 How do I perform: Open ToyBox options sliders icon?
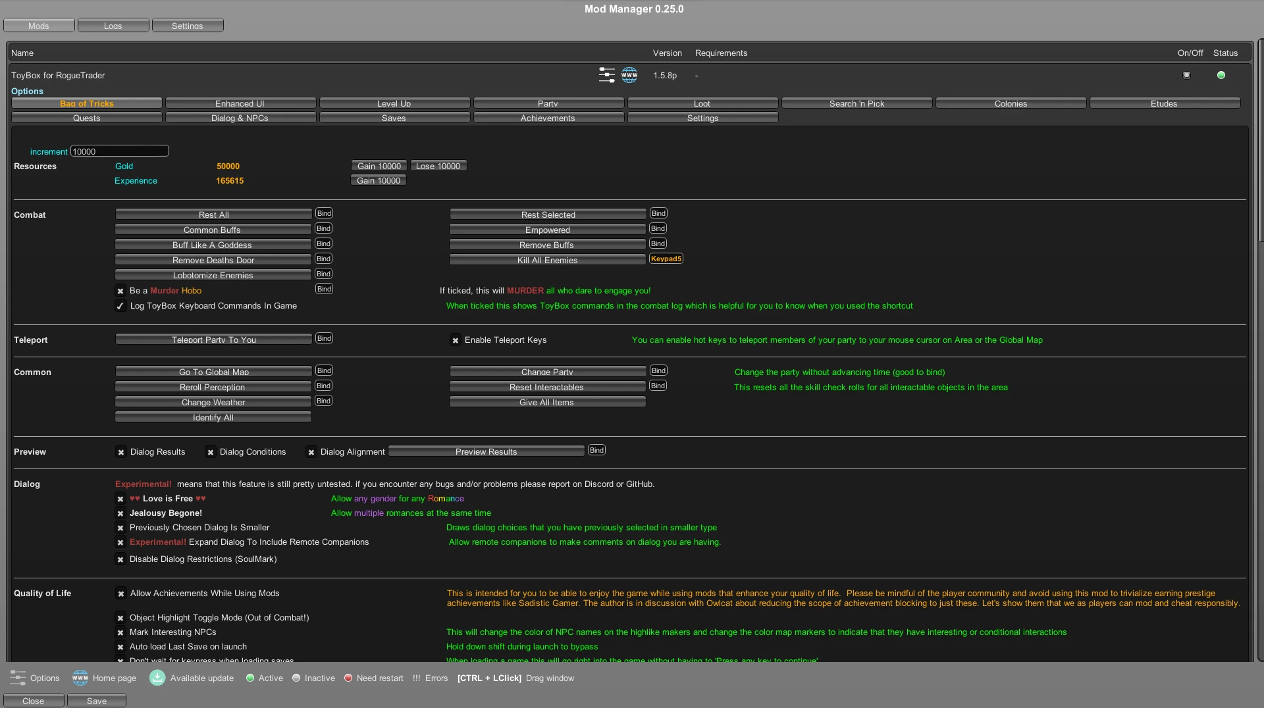coord(606,75)
